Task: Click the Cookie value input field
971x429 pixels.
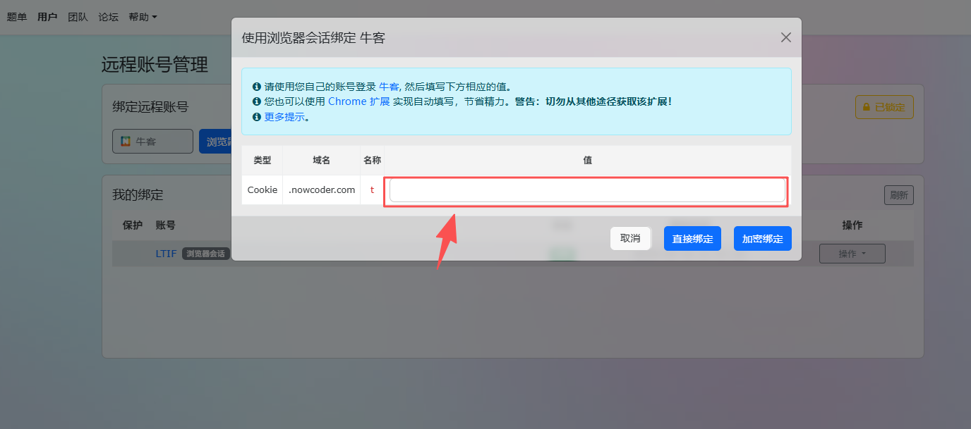Action: 587,190
